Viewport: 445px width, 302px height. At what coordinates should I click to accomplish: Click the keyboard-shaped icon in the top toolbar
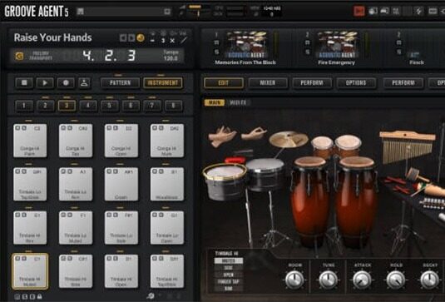click(x=433, y=11)
